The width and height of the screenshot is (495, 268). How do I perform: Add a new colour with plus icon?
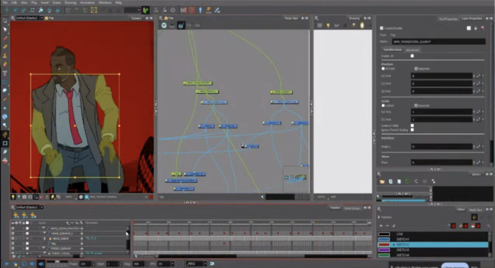(381, 225)
